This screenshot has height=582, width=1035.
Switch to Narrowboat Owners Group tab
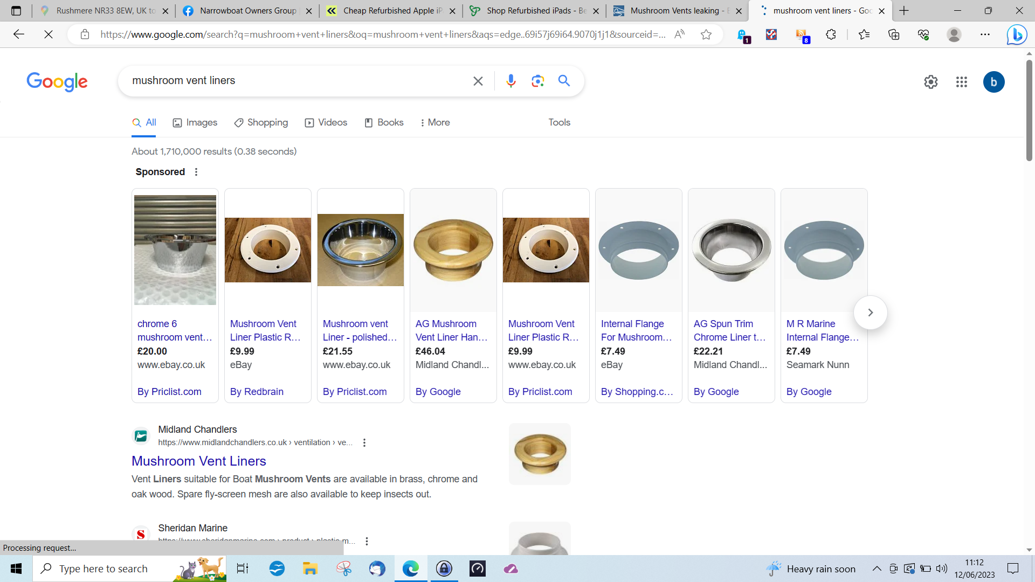[x=248, y=11]
